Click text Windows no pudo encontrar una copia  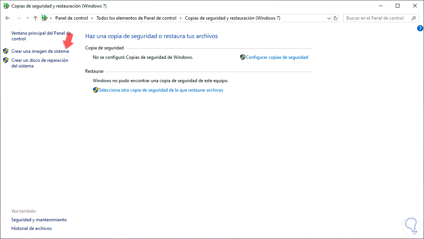[161, 81]
